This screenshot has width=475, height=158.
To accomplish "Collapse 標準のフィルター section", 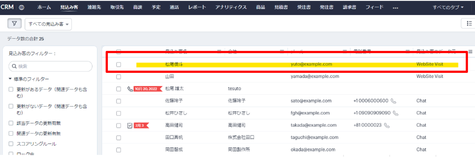I will [29, 79].
